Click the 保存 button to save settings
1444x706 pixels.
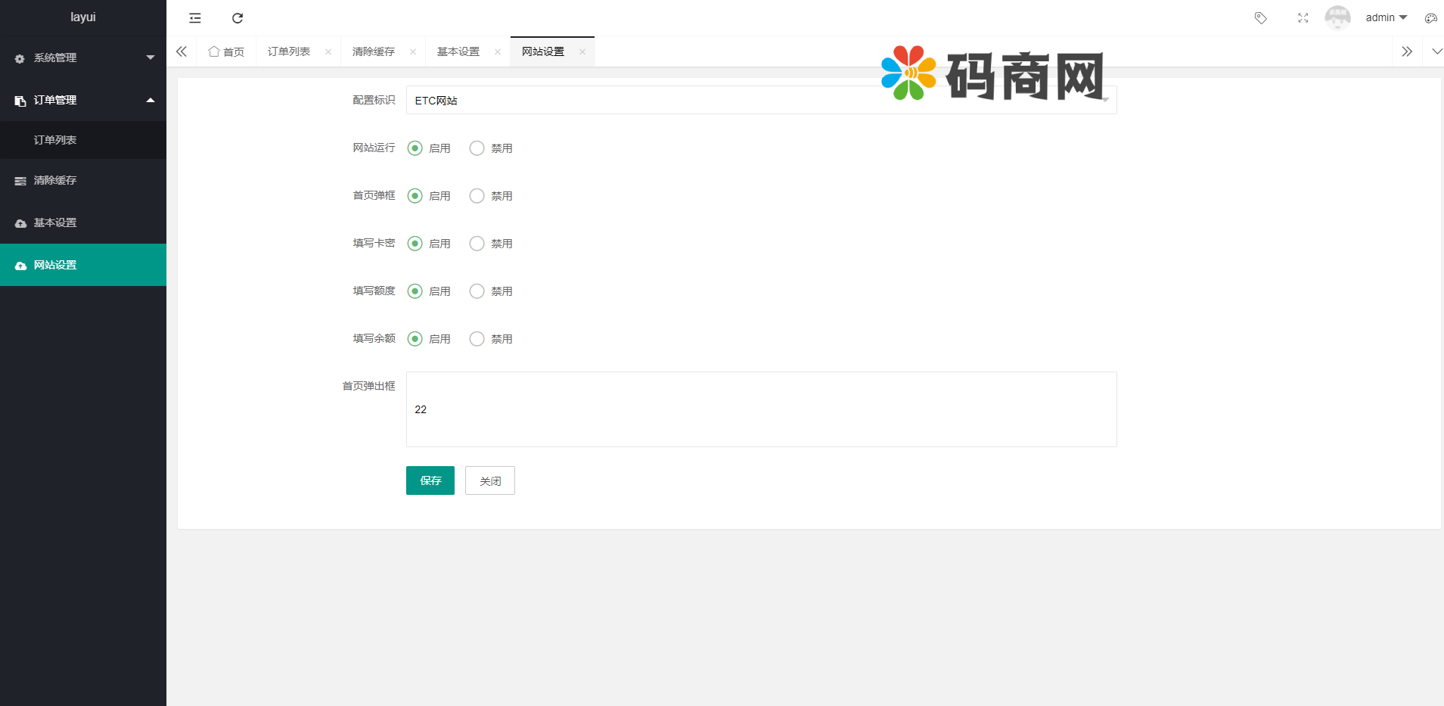[x=430, y=480]
